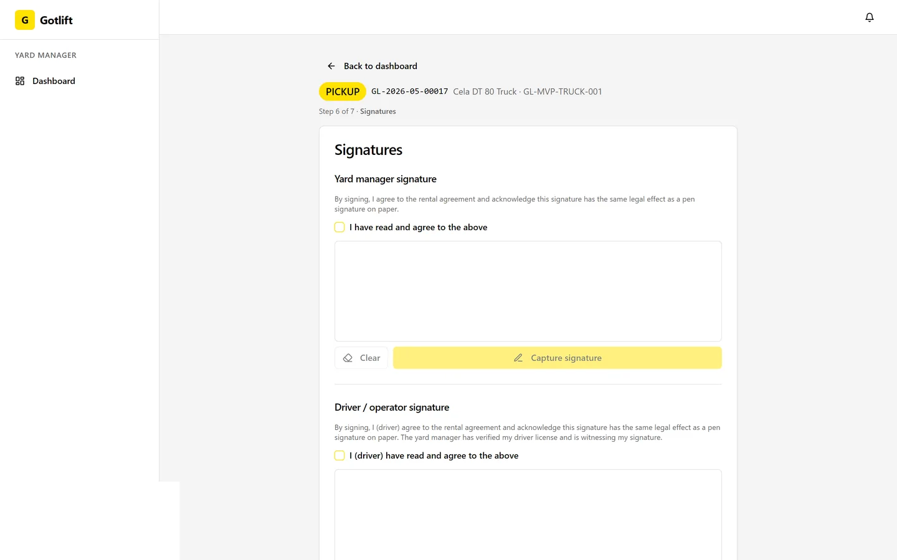Click the back arrow icon

[x=331, y=66]
